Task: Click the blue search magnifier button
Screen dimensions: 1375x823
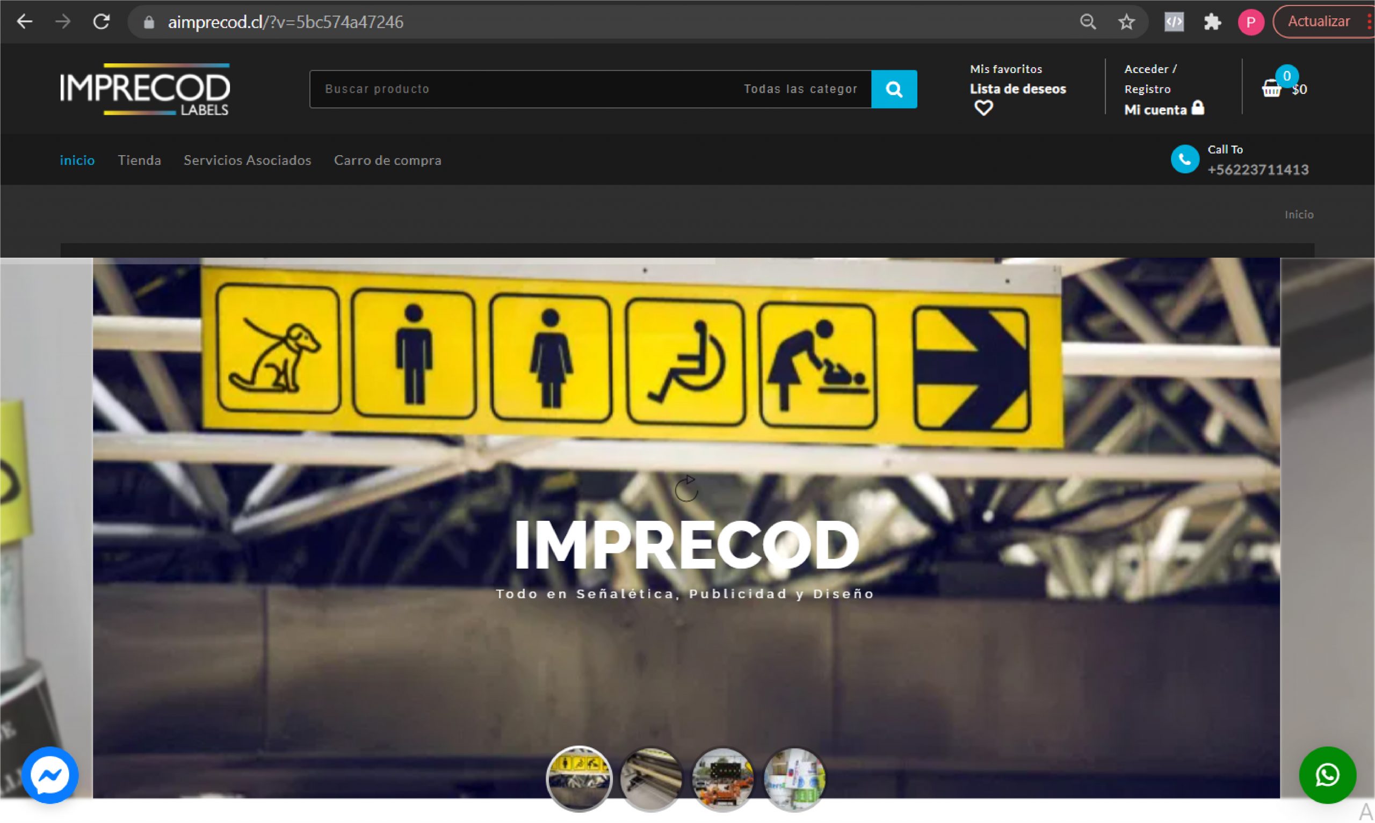Action: click(894, 89)
